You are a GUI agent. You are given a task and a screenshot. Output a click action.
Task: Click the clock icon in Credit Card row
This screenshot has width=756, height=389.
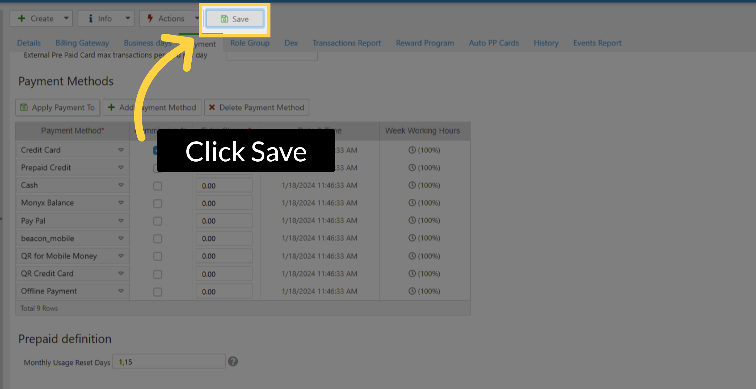412,150
